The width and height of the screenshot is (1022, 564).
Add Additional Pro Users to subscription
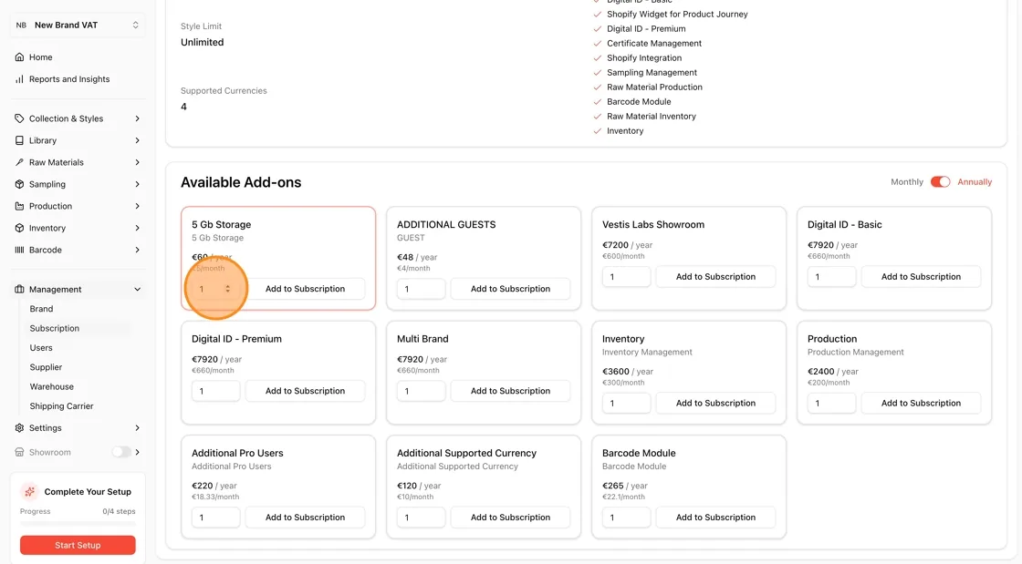click(305, 518)
